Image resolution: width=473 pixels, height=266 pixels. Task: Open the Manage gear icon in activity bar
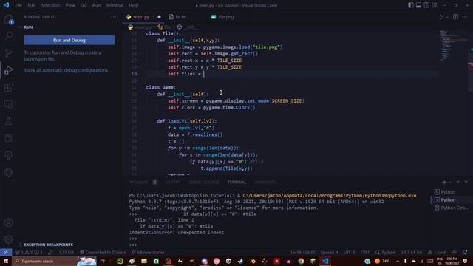[8, 239]
